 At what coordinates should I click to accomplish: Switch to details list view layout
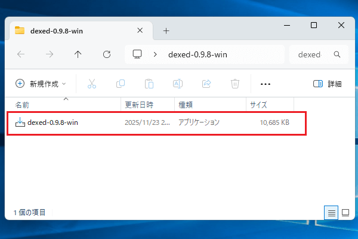tap(330, 213)
